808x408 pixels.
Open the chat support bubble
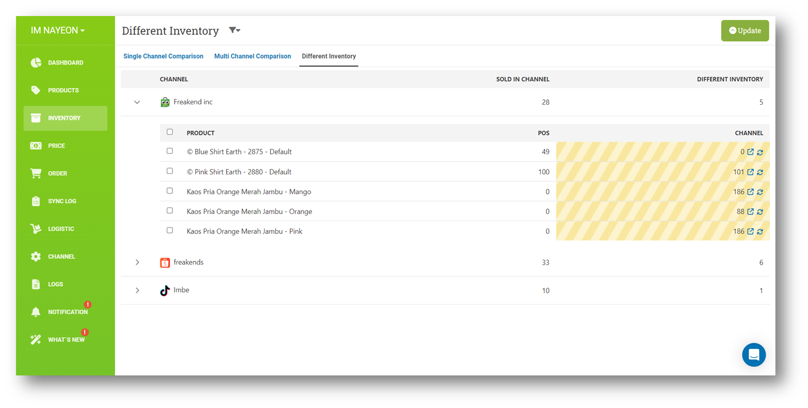coord(754,355)
